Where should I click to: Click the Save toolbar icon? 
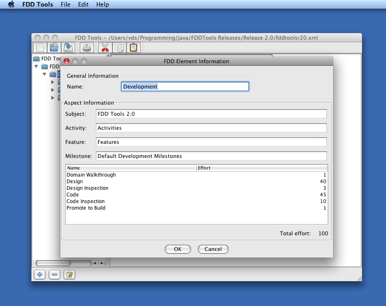click(68, 48)
